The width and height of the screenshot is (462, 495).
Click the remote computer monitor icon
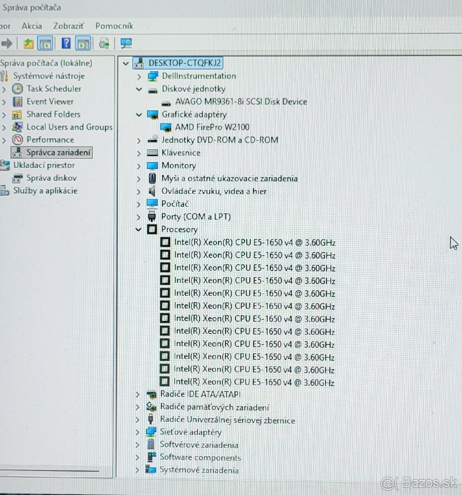126,43
